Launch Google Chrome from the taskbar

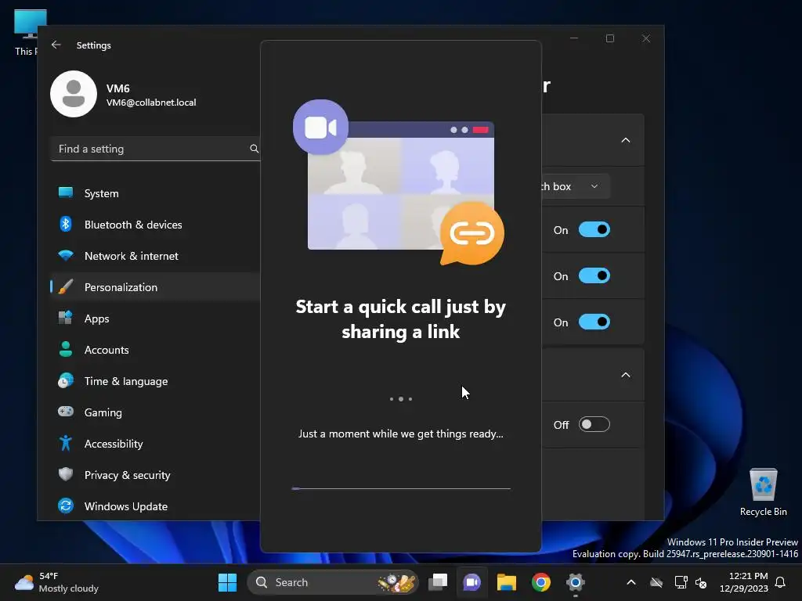click(x=540, y=582)
